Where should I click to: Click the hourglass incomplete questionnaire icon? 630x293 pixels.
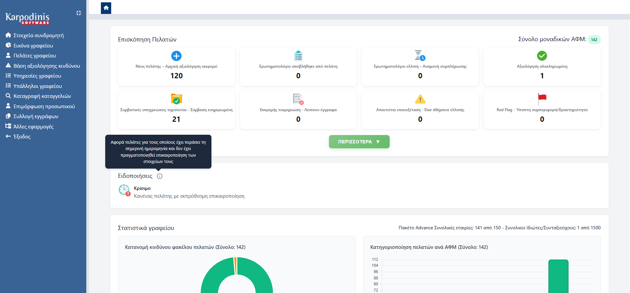click(420, 56)
